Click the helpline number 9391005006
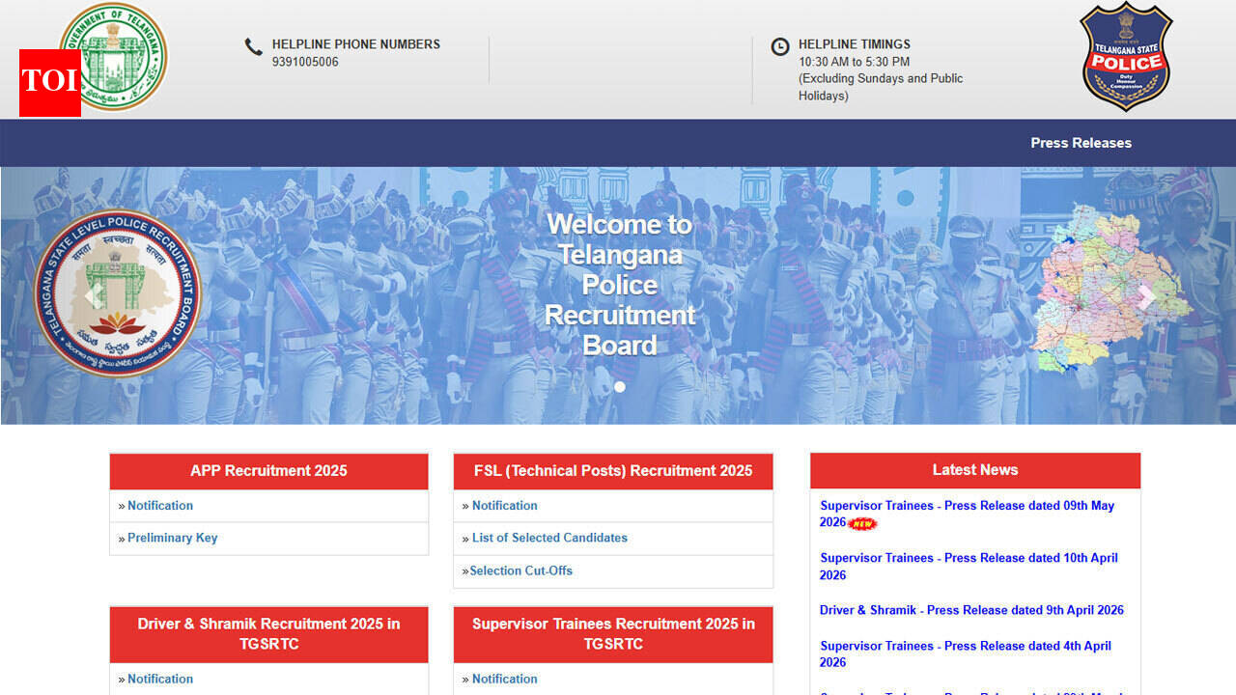1236x695 pixels. pyautogui.click(x=305, y=62)
